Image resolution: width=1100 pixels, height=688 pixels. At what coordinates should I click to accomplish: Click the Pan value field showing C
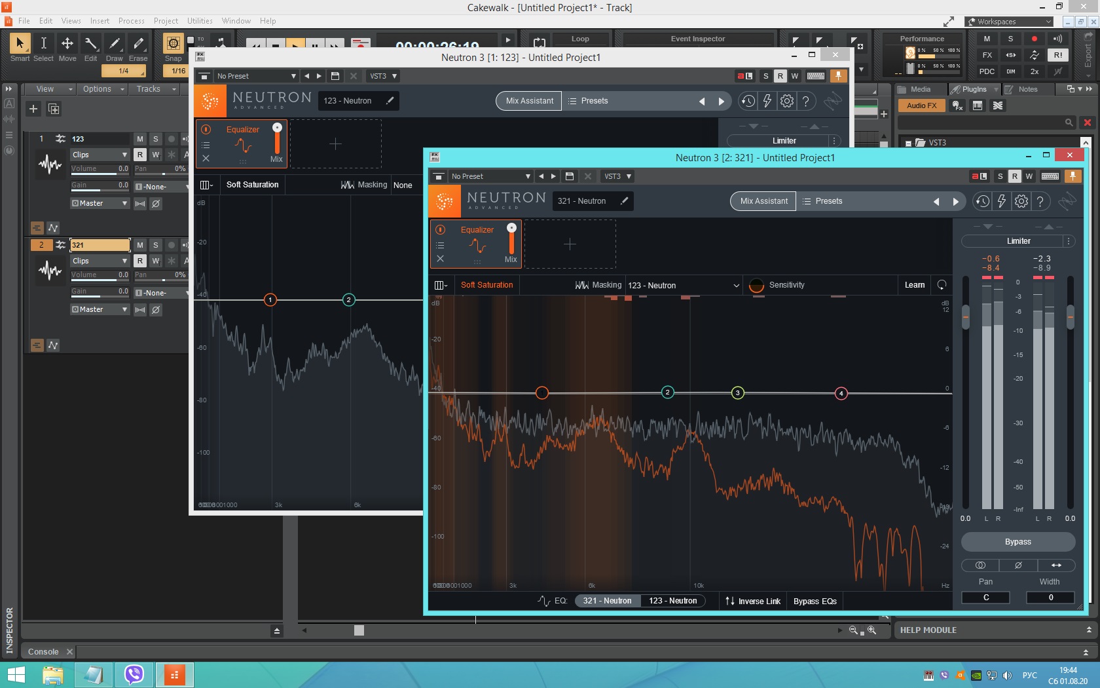(985, 598)
